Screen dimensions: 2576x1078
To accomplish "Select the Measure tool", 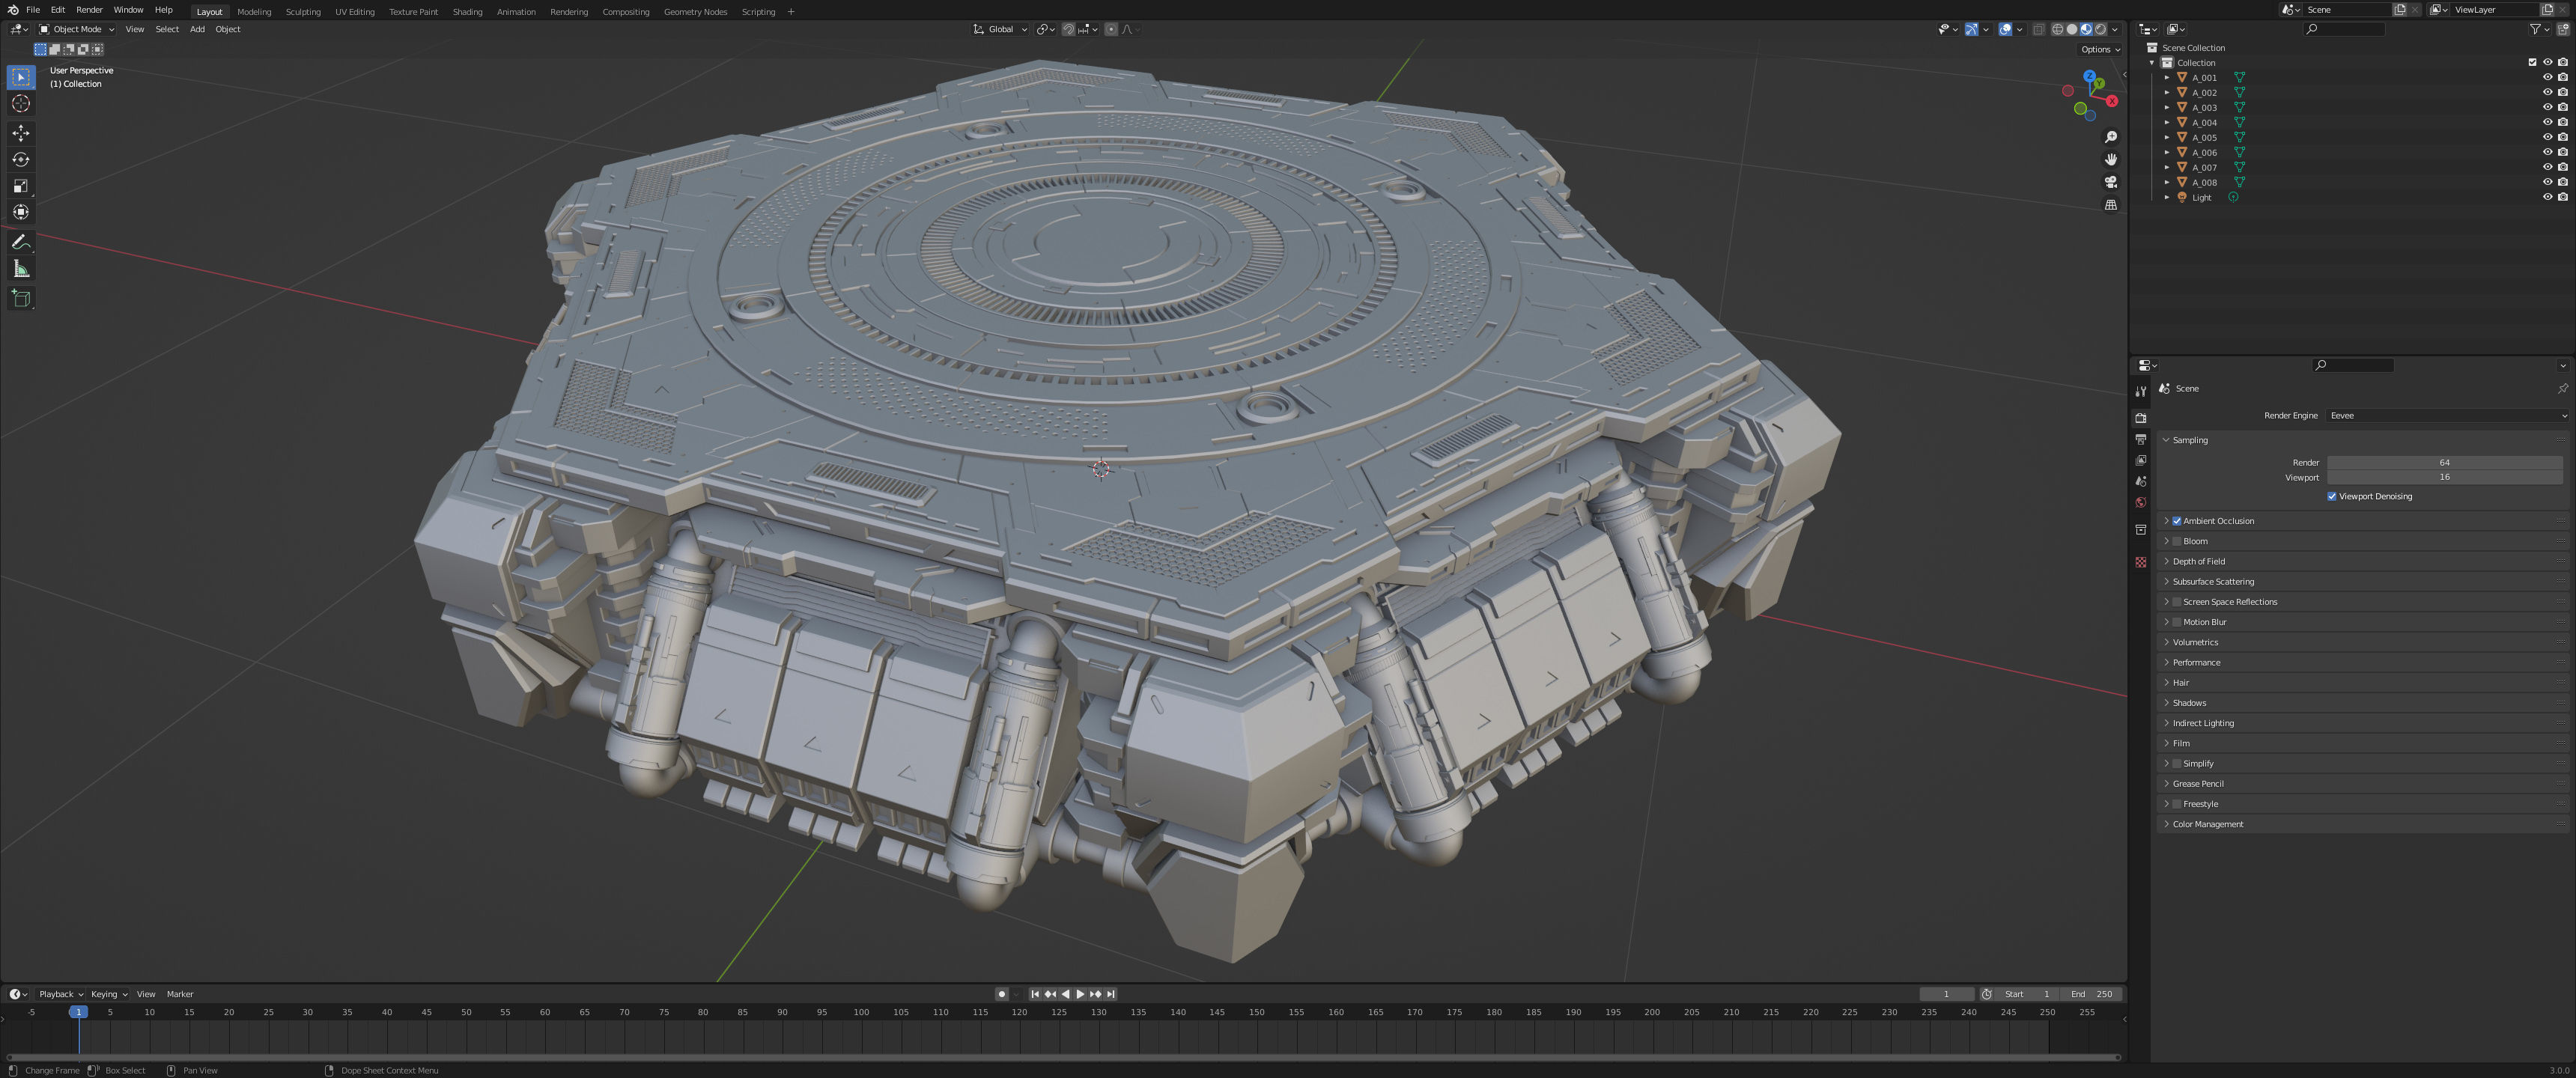I will pyautogui.click(x=21, y=269).
